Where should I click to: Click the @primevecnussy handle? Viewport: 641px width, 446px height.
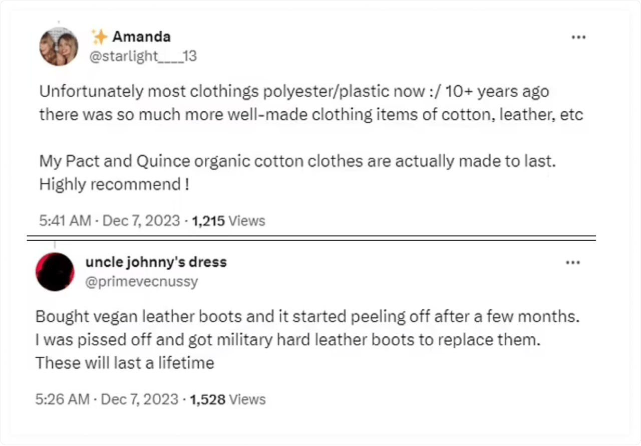142,282
